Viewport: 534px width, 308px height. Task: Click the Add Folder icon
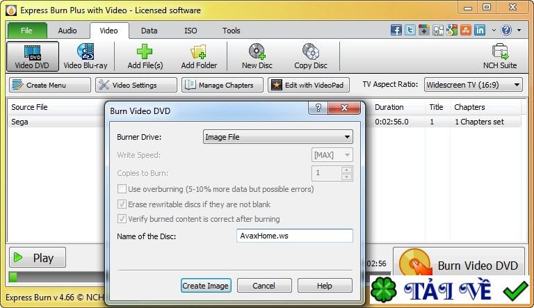[198, 51]
